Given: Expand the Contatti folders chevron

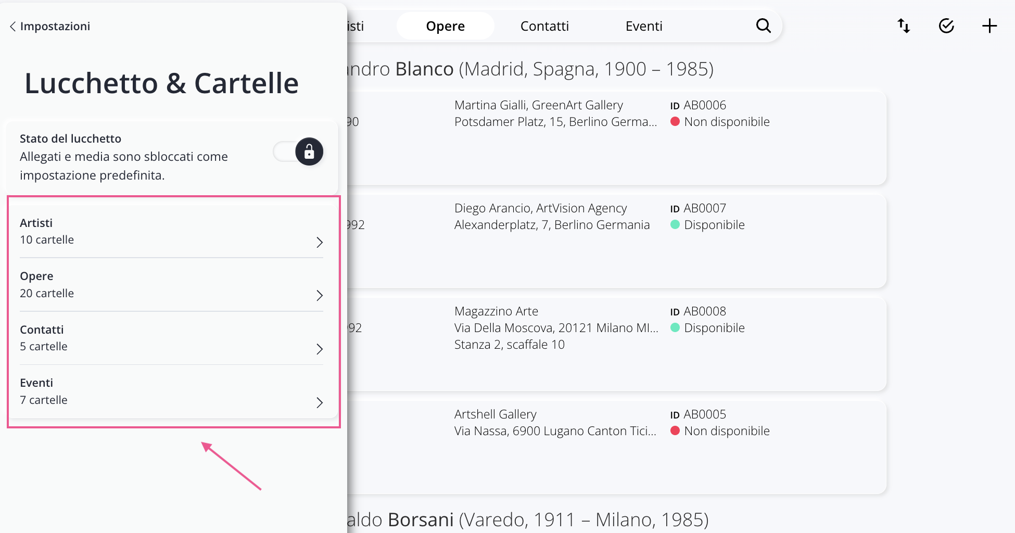Looking at the screenshot, I should (x=320, y=349).
